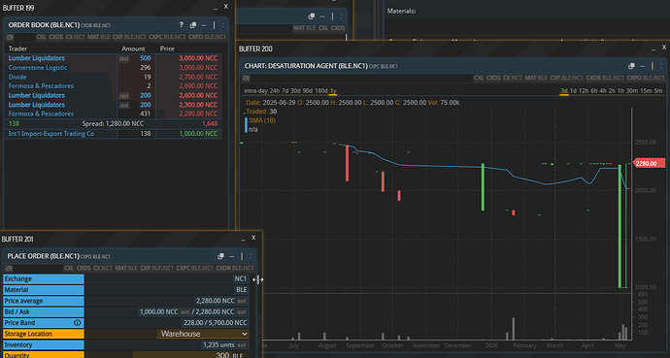Set price from Bid 1,000.00 NCC
The height and width of the screenshot is (358, 670).
pos(184,312)
